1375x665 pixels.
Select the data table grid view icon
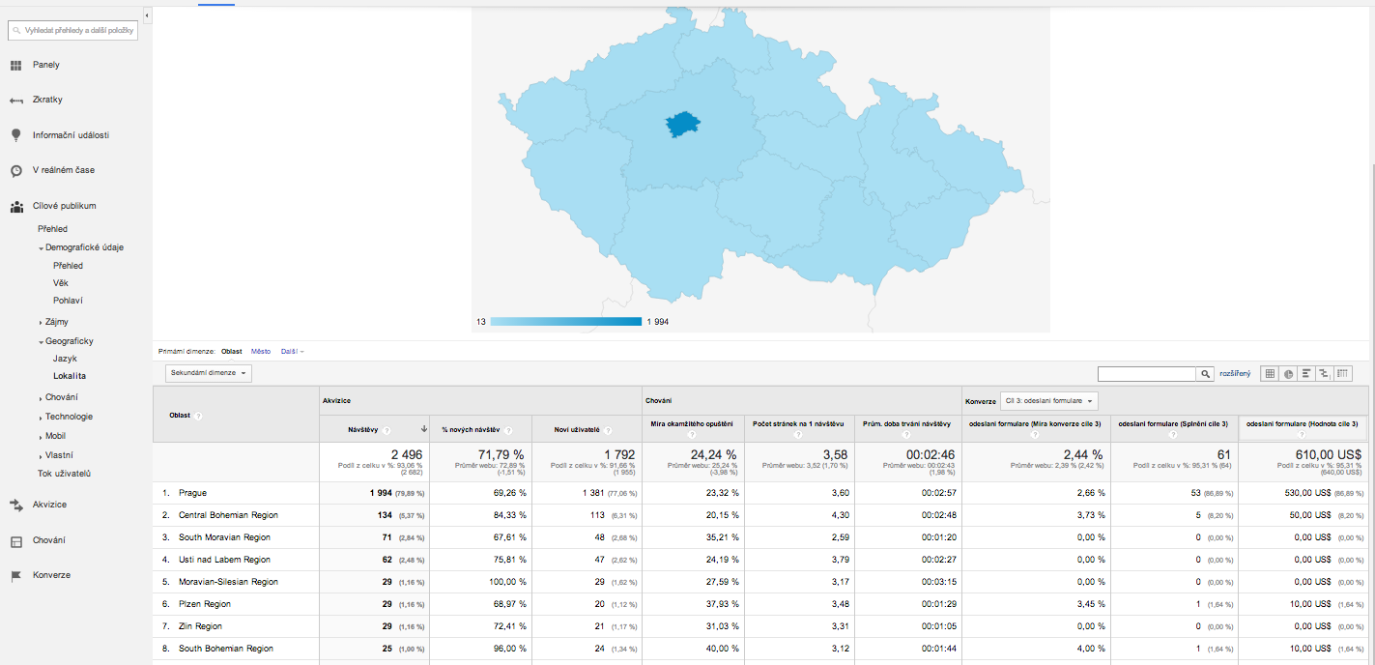click(x=1271, y=374)
